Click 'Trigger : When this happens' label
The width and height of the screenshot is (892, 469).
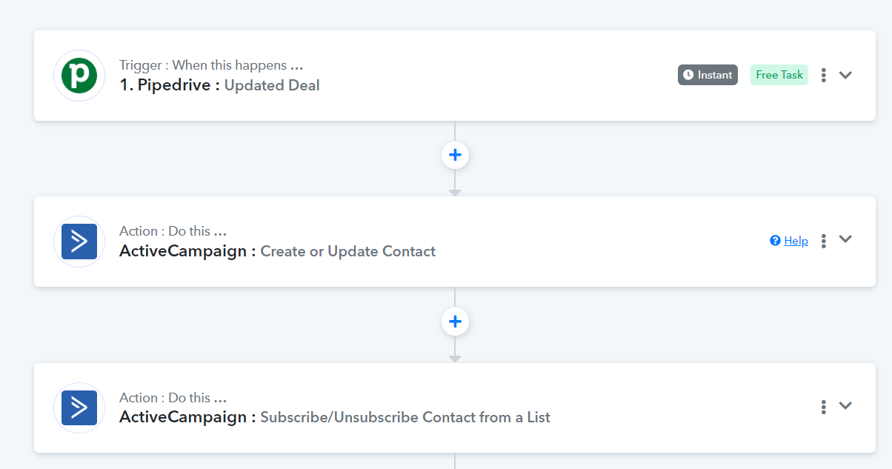(211, 65)
